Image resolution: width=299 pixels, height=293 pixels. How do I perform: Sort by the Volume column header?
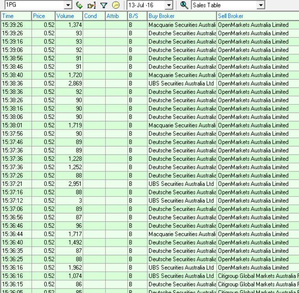coord(69,16)
